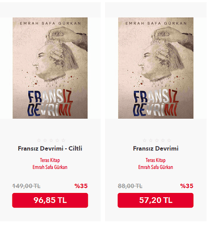
Task: Rate paperback edition with first star
Action: pos(144,141)
